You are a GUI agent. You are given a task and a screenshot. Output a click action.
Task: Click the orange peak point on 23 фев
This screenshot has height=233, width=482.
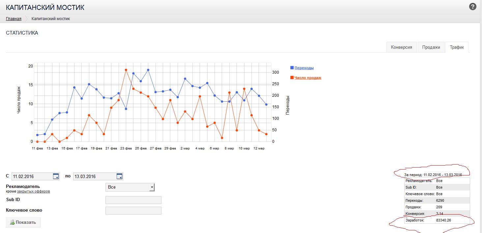click(126, 70)
